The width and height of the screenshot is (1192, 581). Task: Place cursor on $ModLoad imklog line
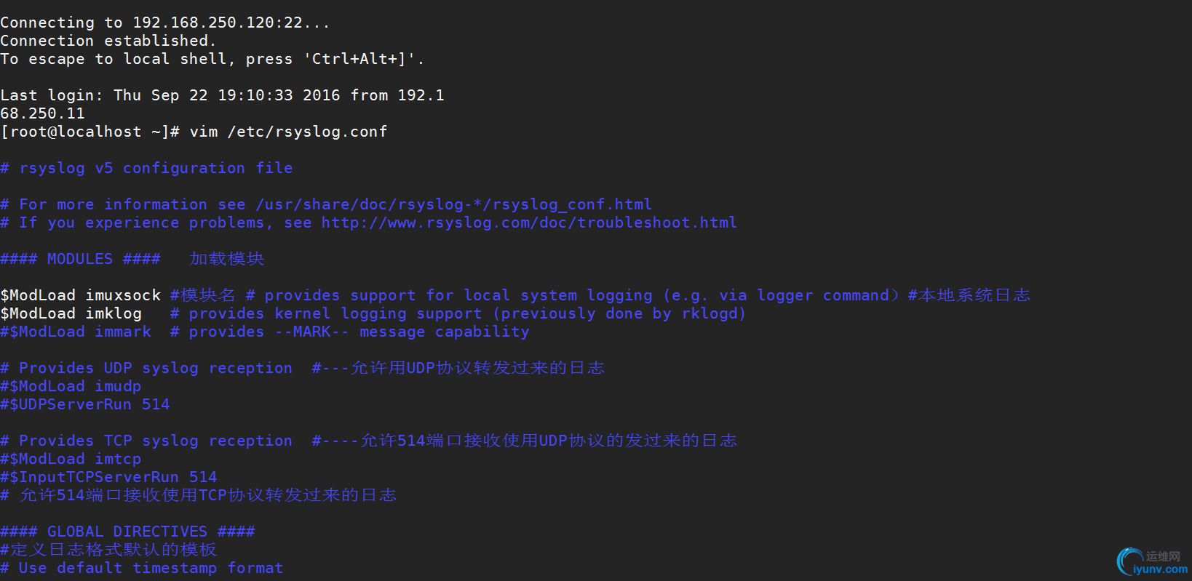(373, 313)
